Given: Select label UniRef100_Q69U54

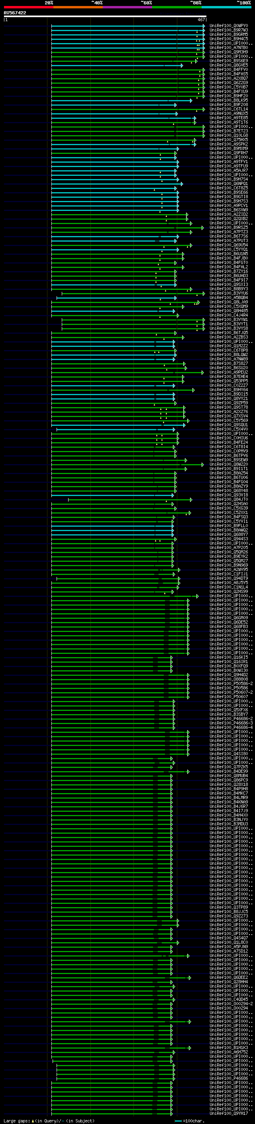Looking at the screenshot, I should (229, 245).
